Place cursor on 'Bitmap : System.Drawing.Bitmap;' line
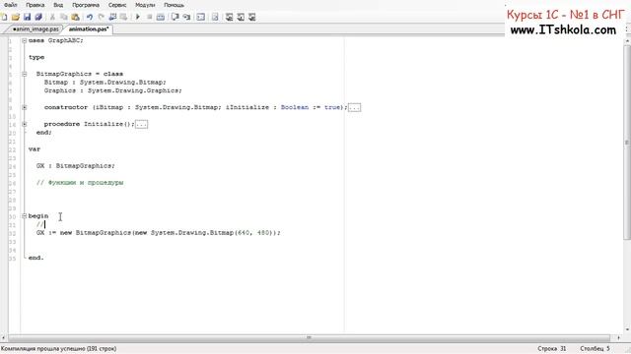The width and height of the screenshot is (631, 354). 105,83
